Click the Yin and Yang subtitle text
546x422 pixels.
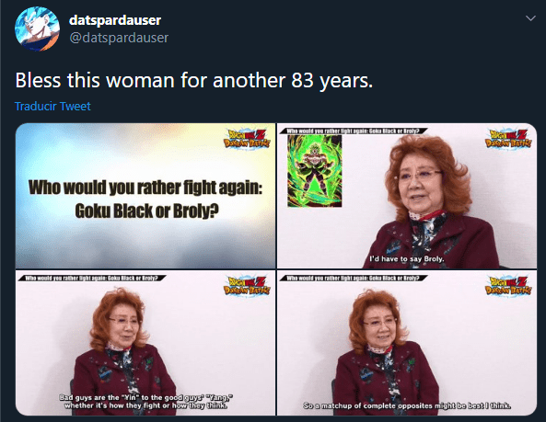coord(145,402)
